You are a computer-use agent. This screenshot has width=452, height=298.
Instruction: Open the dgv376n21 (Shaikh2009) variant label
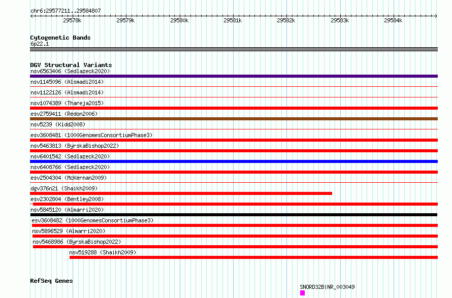pos(64,188)
